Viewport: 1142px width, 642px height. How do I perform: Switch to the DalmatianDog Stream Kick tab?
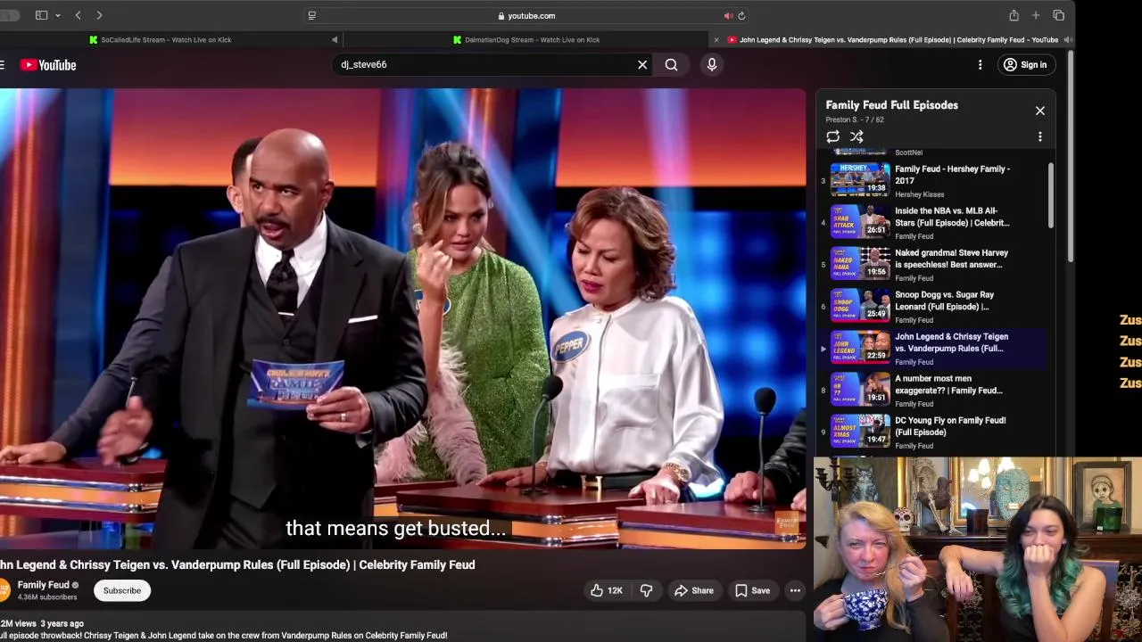point(532,39)
